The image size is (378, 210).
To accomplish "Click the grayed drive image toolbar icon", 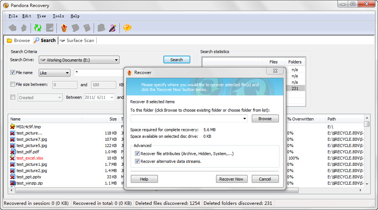I will click(50, 28).
